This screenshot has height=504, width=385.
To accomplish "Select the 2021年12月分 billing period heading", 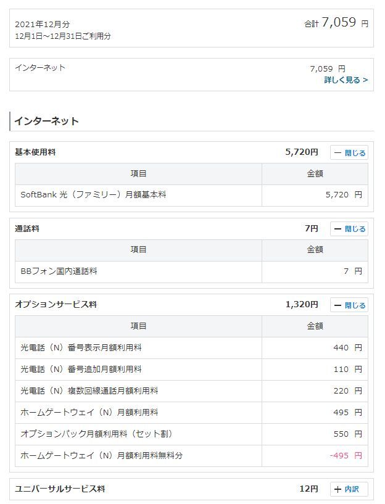I will (43, 24).
